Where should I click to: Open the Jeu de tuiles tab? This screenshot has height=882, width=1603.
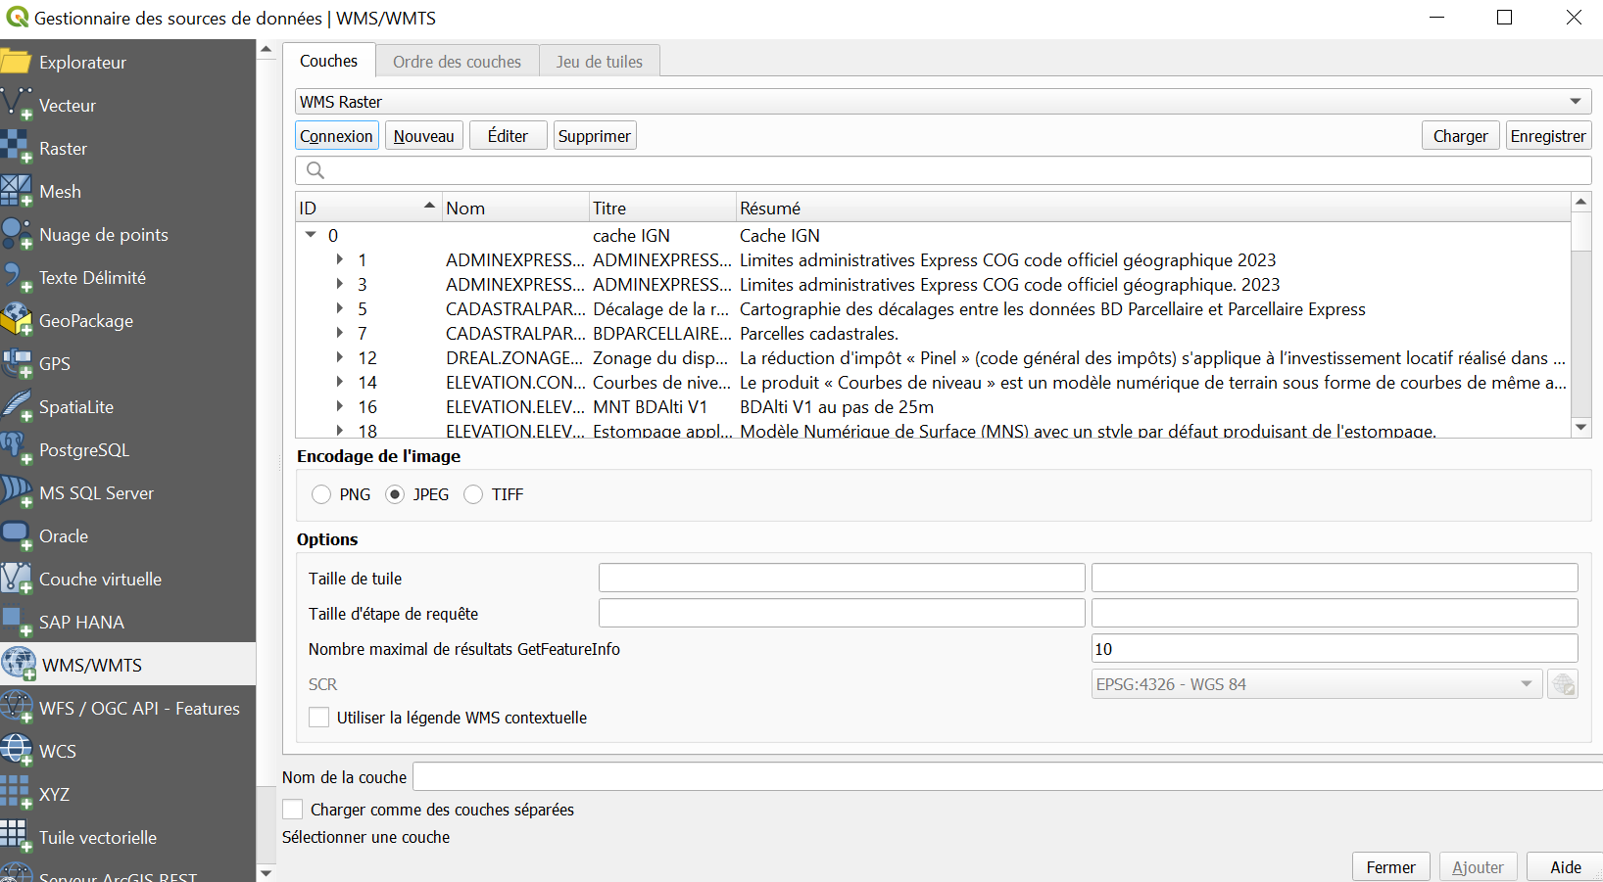tap(599, 61)
